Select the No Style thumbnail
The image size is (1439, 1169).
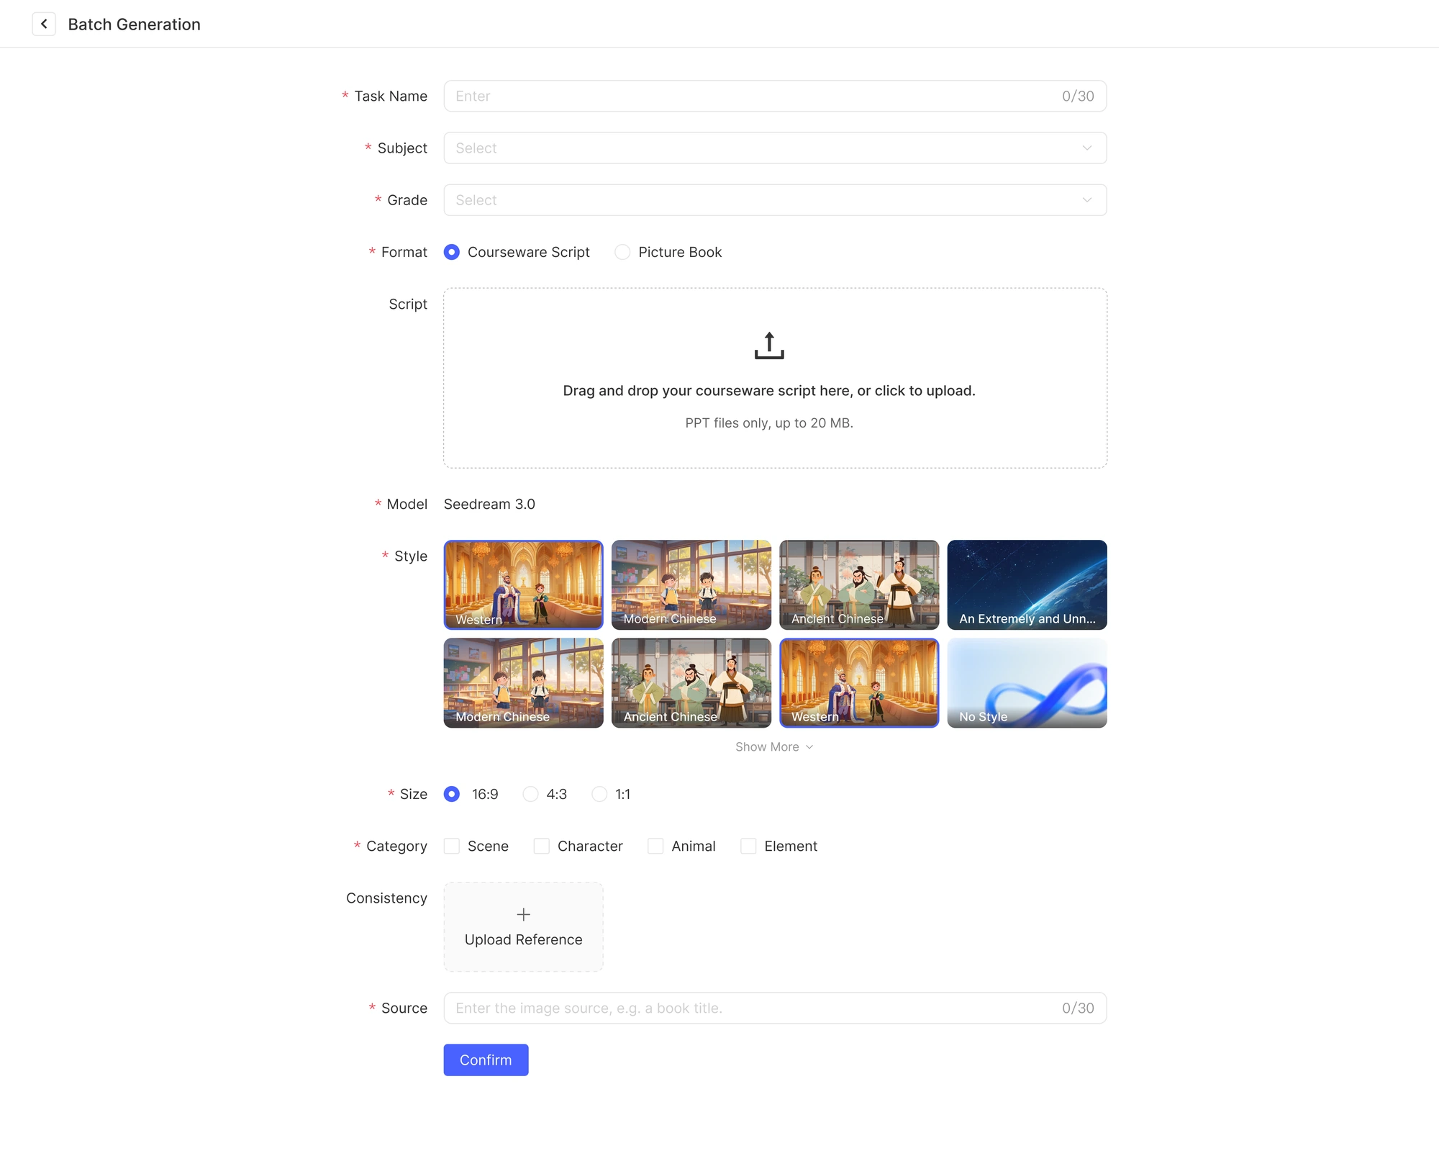(1027, 682)
